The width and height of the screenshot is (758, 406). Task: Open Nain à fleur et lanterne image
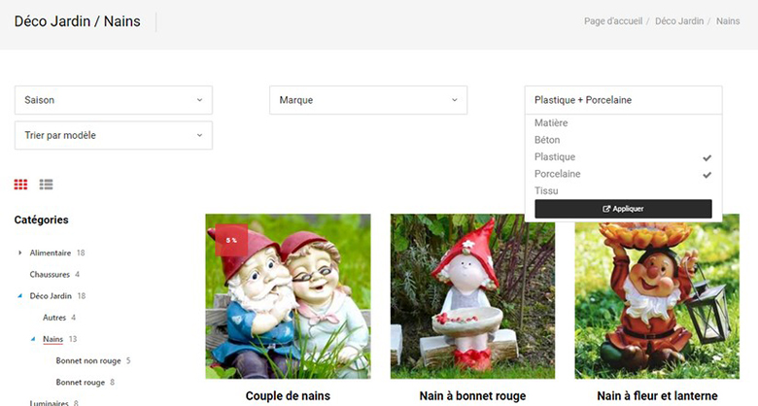pyautogui.click(x=657, y=296)
